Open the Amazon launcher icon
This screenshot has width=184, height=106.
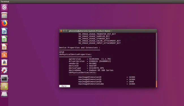coord(4,62)
